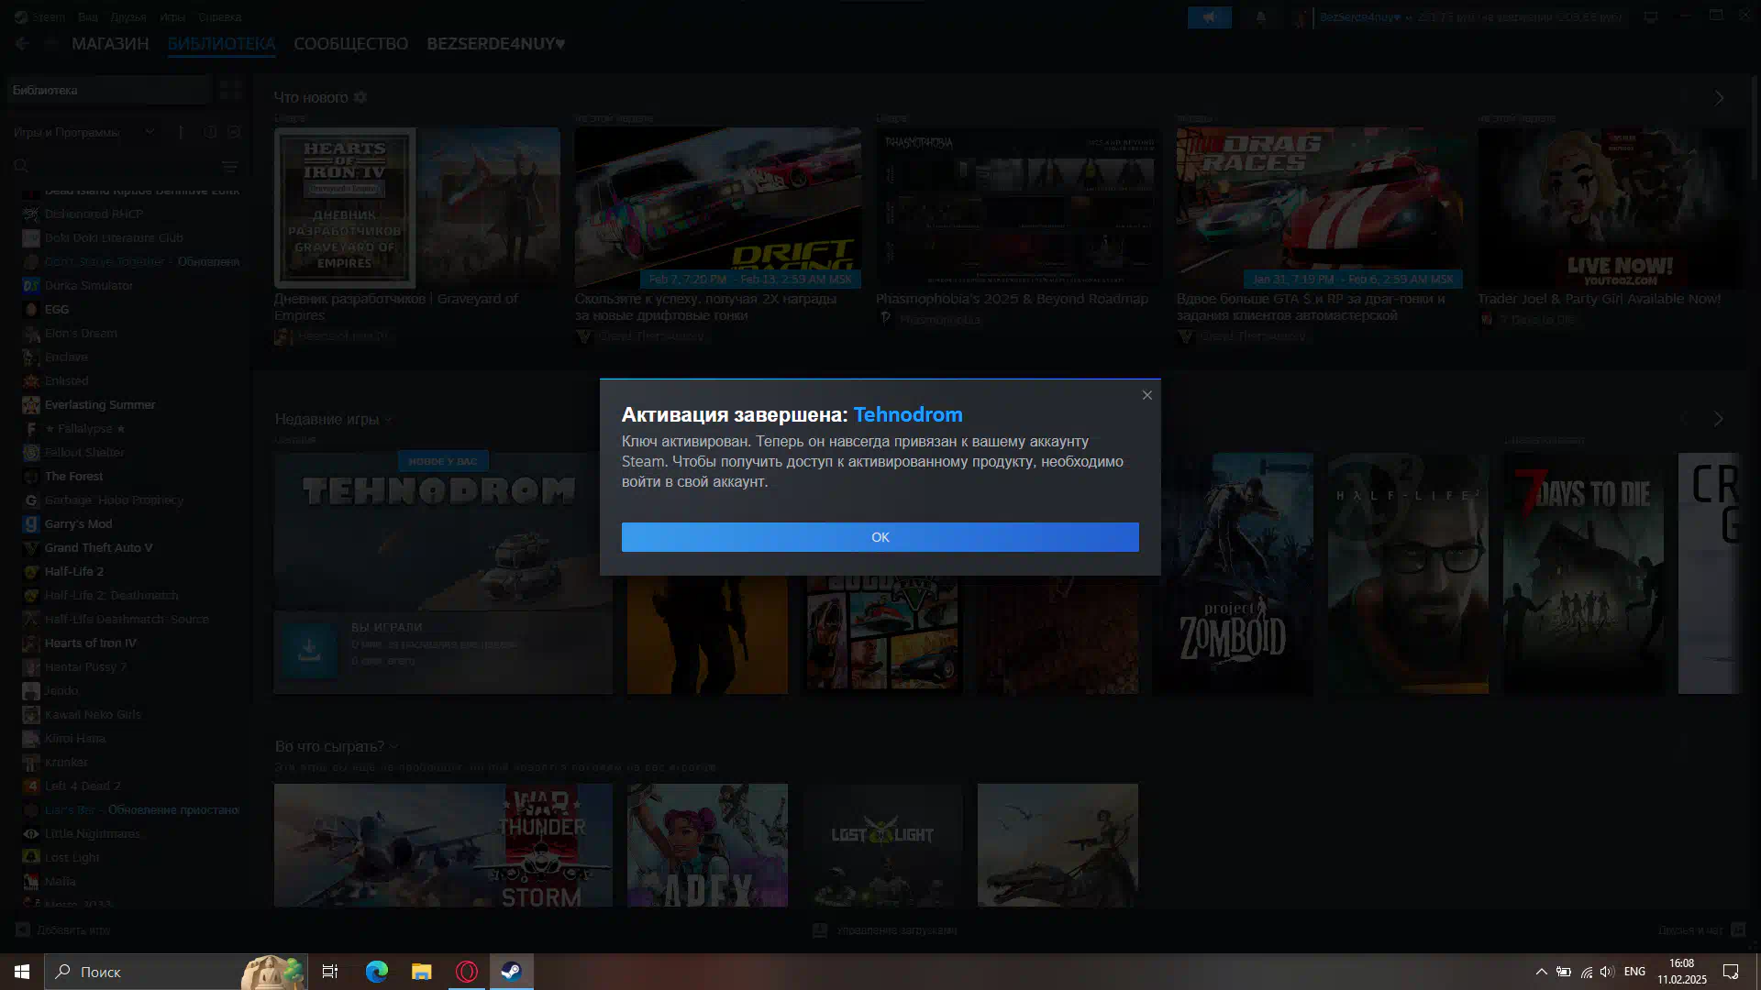Open the Trader Joel & Party Girl news
This screenshot has width=1761, height=990.
[x=1610, y=208]
